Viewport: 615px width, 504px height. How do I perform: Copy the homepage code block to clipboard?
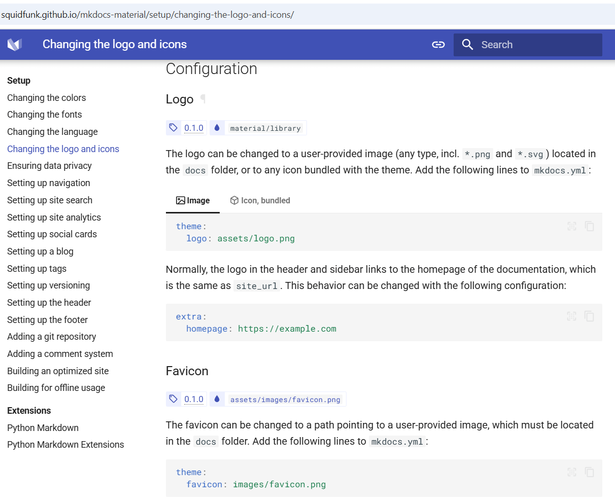(x=589, y=316)
